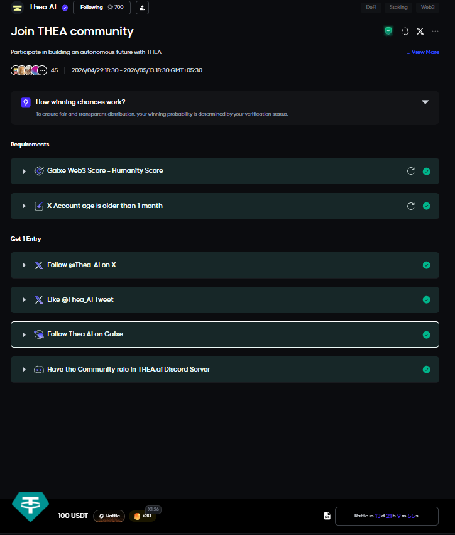
Task: Expand the How winning chances work dropdown
Action: click(425, 102)
